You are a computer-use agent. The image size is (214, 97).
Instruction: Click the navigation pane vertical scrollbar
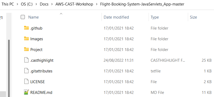(9, 68)
